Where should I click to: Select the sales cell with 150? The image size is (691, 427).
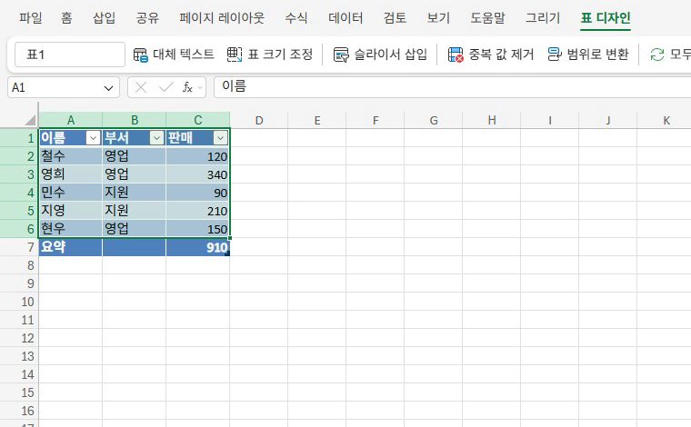coord(198,228)
